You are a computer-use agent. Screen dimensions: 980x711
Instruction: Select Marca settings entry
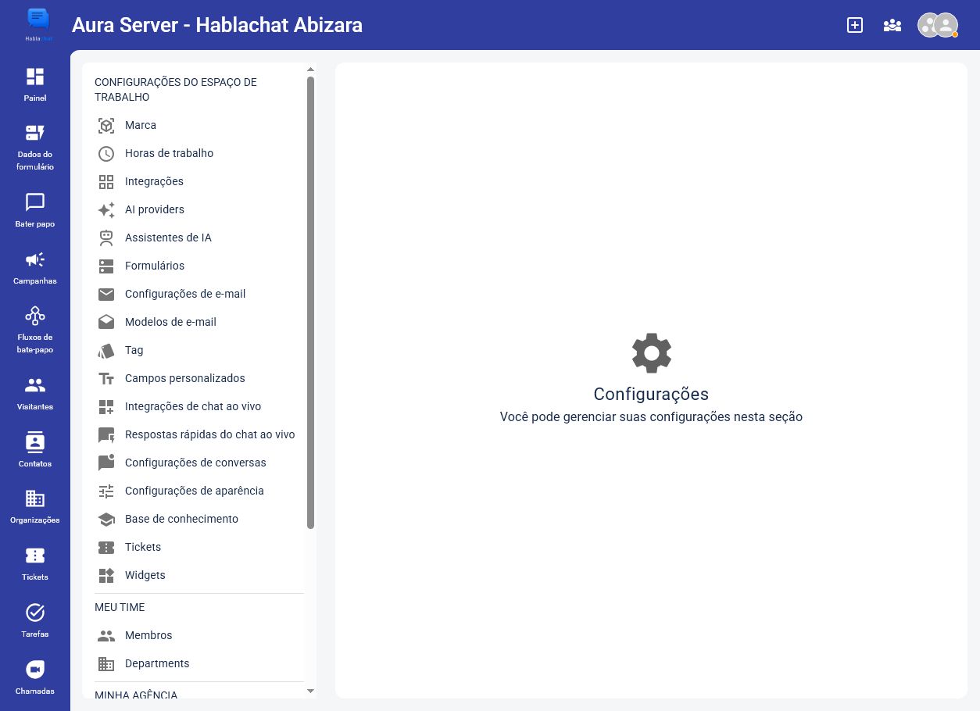(x=141, y=125)
